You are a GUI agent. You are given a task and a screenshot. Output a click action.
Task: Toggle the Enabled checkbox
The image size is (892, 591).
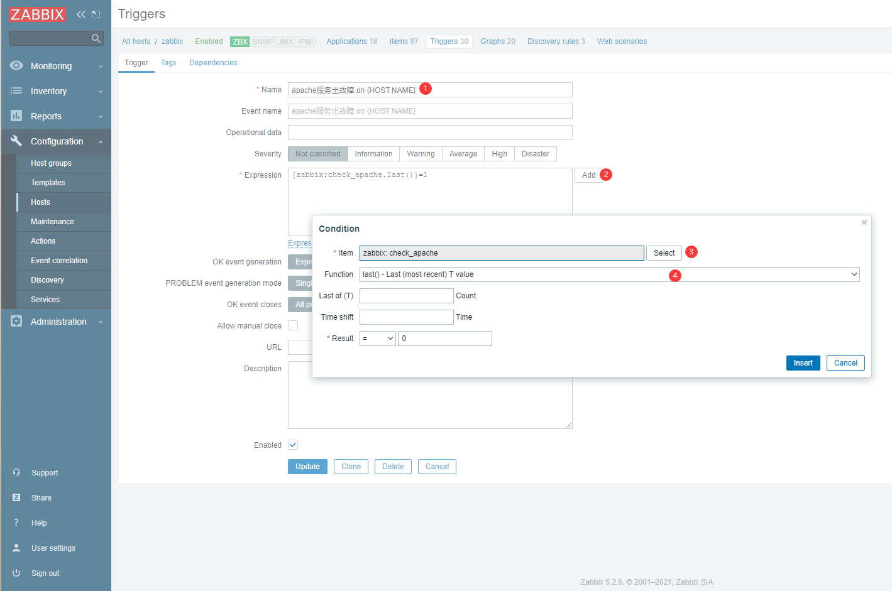[293, 445]
